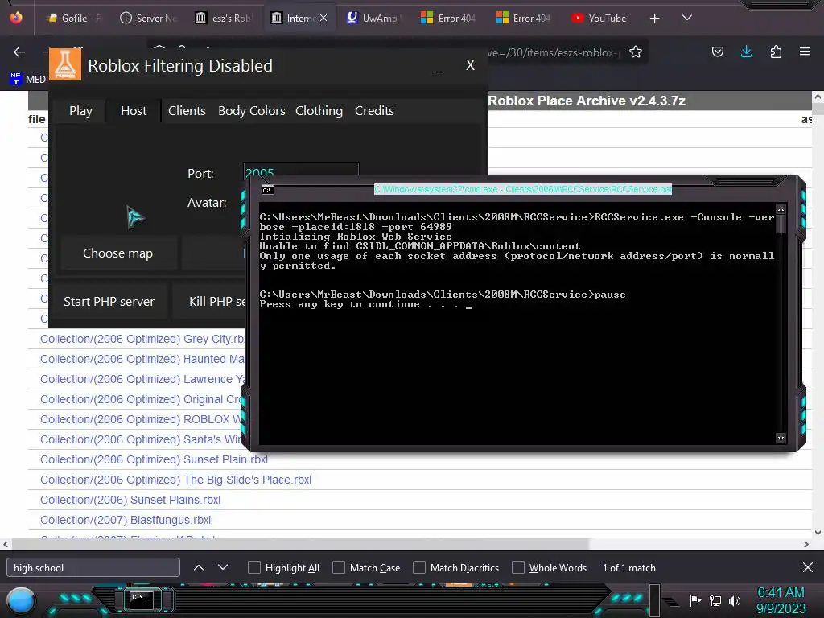Open the Body Colors tab in RFD
Screen dimensions: 824x618
[252, 111]
